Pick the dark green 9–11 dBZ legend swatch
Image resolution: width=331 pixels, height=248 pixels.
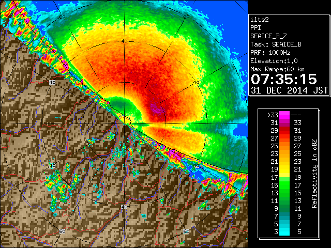[284, 209]
